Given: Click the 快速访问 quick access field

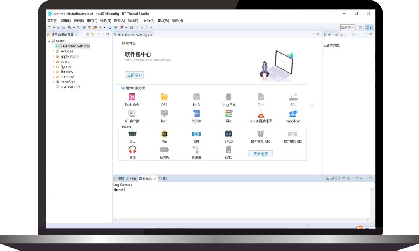Looking at the screenshot, I should click(x=347, y=27).
